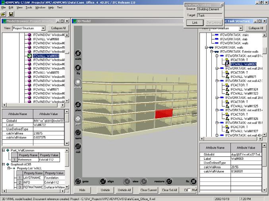The width and height of the screenshot is (269, 201).
Task: Click the next view arrow icon
Action: (x=144, y=181)
